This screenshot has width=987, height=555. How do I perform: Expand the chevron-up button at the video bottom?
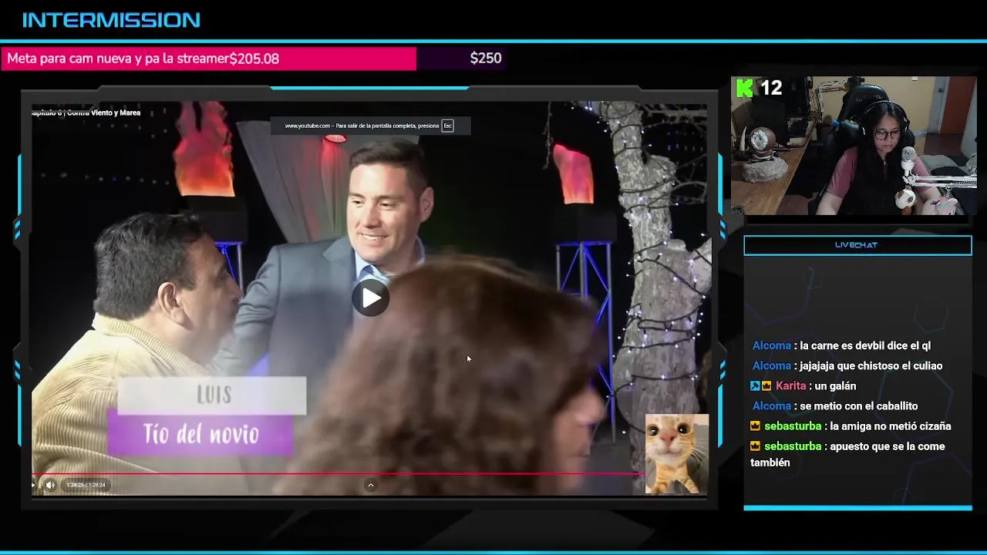coord(370,485)
